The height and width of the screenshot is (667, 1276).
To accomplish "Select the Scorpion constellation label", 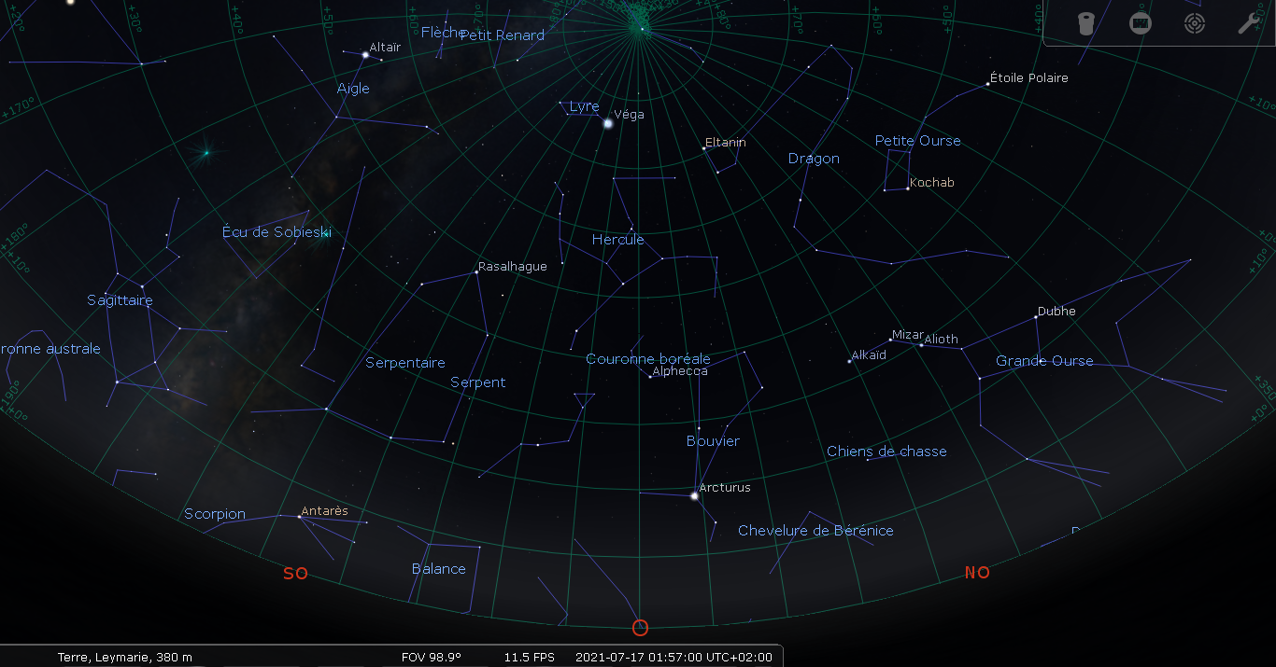I will 215,514.
